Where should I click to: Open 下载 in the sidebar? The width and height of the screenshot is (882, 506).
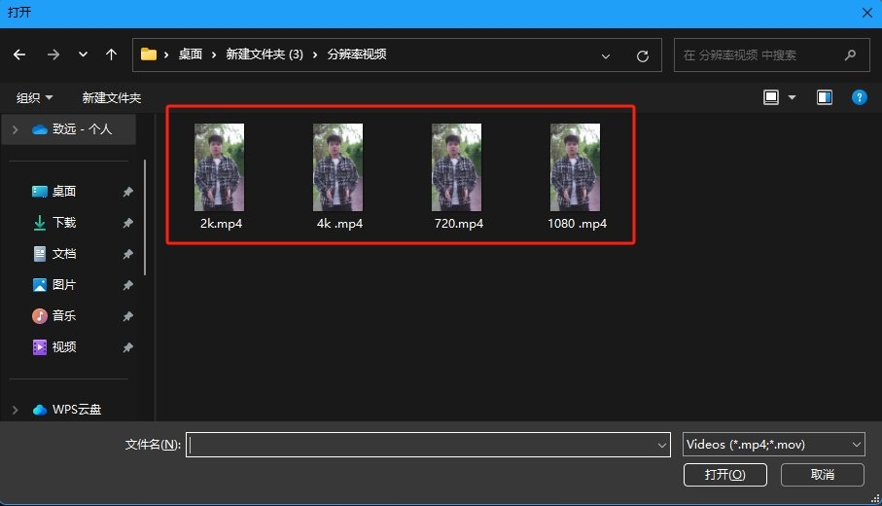coord(63,223)
